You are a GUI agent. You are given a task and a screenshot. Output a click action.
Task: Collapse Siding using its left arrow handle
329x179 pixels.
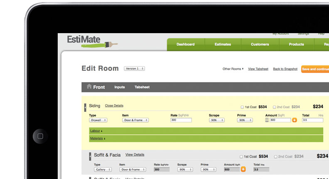(x=85, y=107)
